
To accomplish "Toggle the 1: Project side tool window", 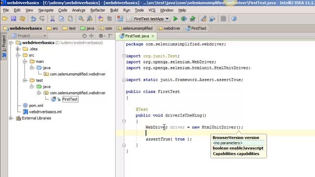I will (x=4, y=47).
